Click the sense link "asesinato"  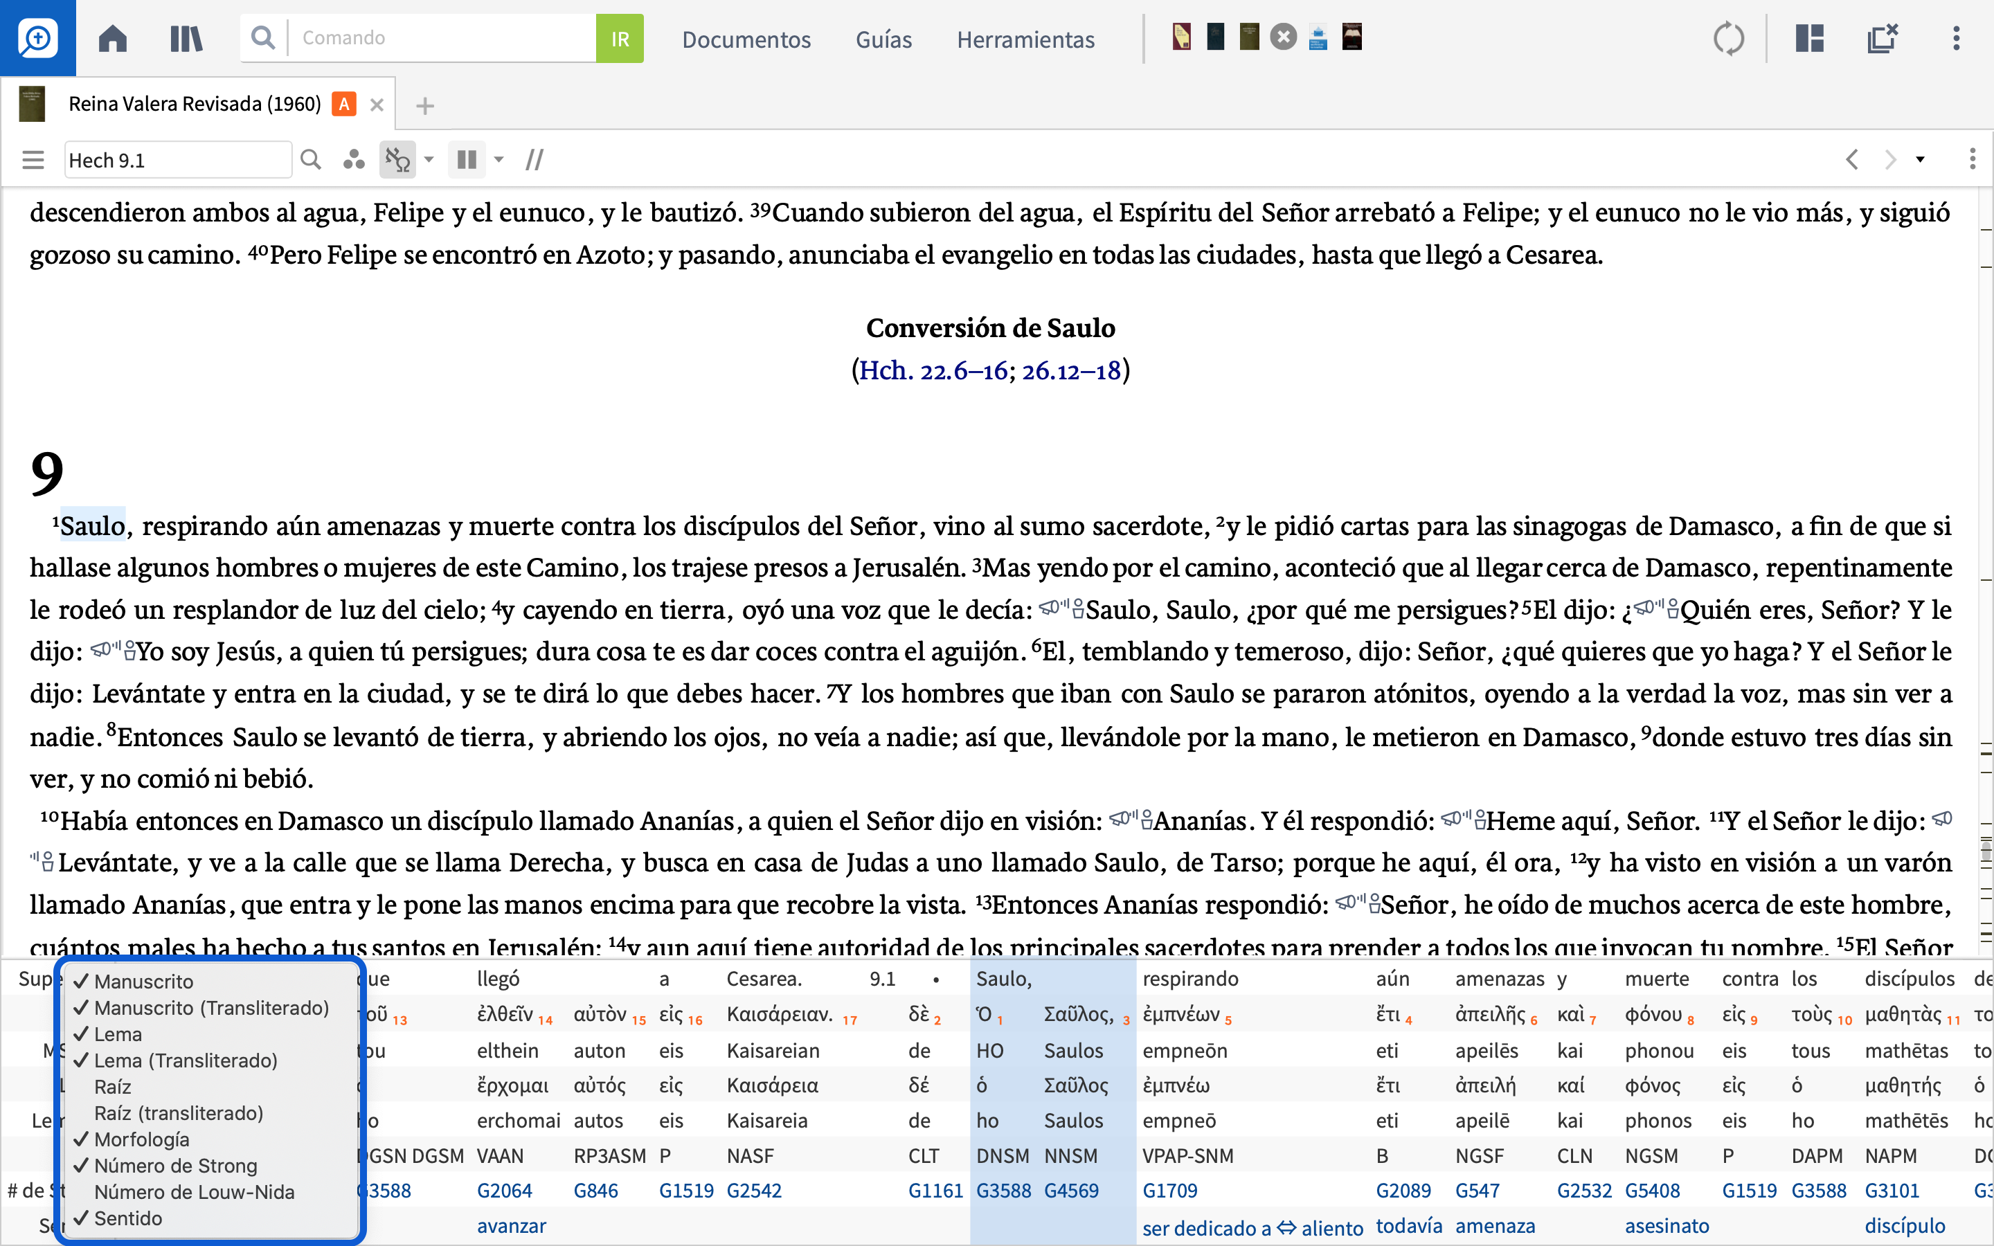point(1667,1226)
